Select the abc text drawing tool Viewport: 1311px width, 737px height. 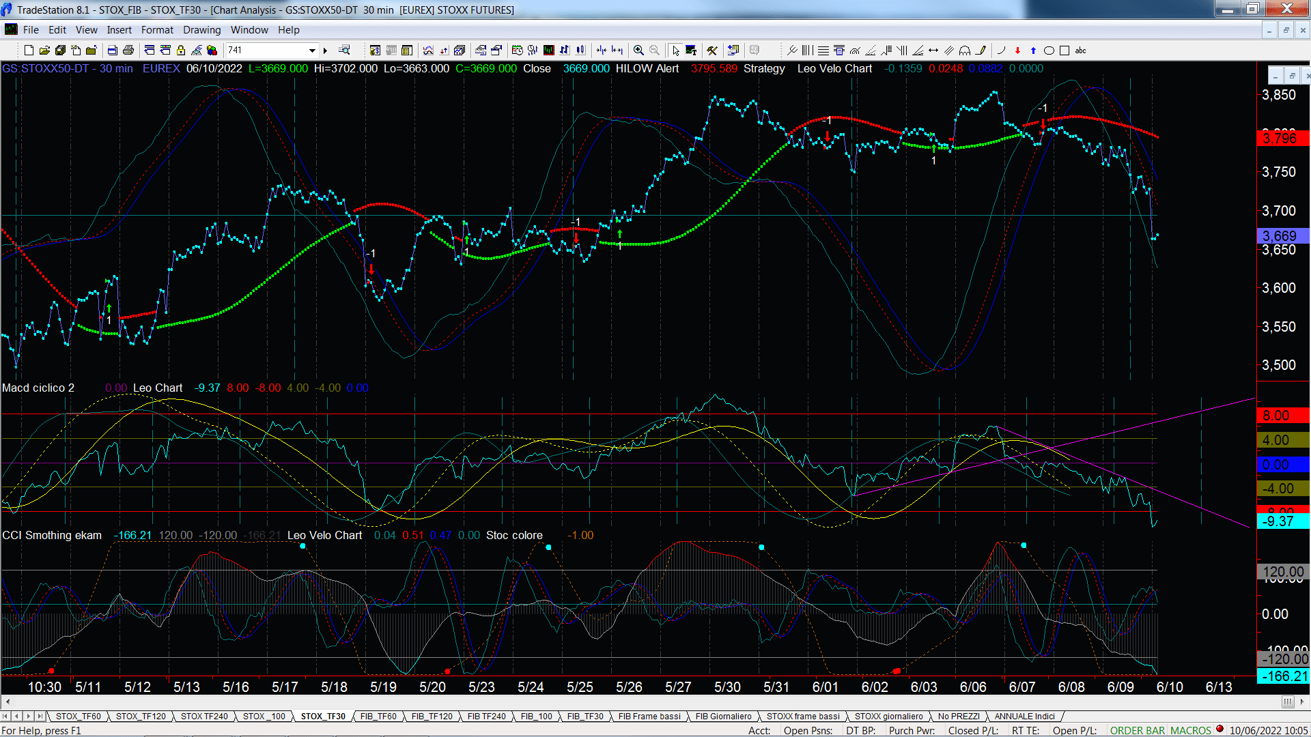(1080, 50)
